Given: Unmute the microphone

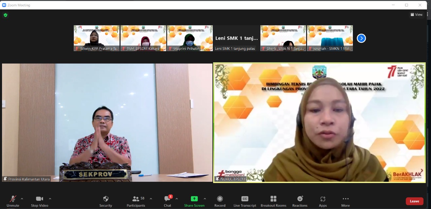Looking at the screenshot, I should pyautogui.click(x=13, y=201).
